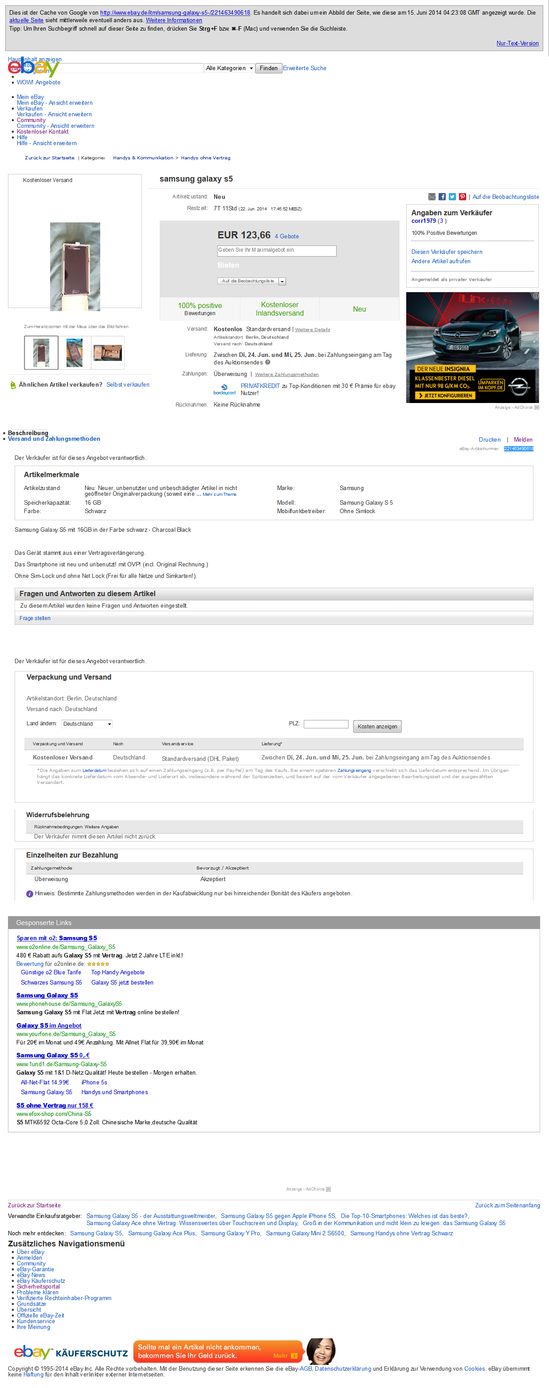Open the Versand und Zahlungsmethoden tab
Screen dimensions: 549x1388
coord(54,439)
